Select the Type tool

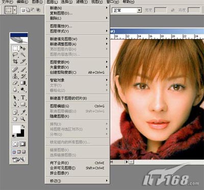click(23, 98)
